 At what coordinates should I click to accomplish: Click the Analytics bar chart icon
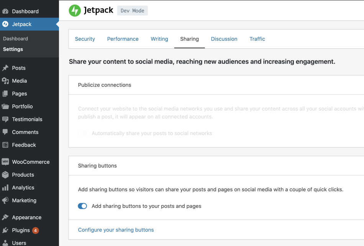pyautogui.click(x=5, y=187)
